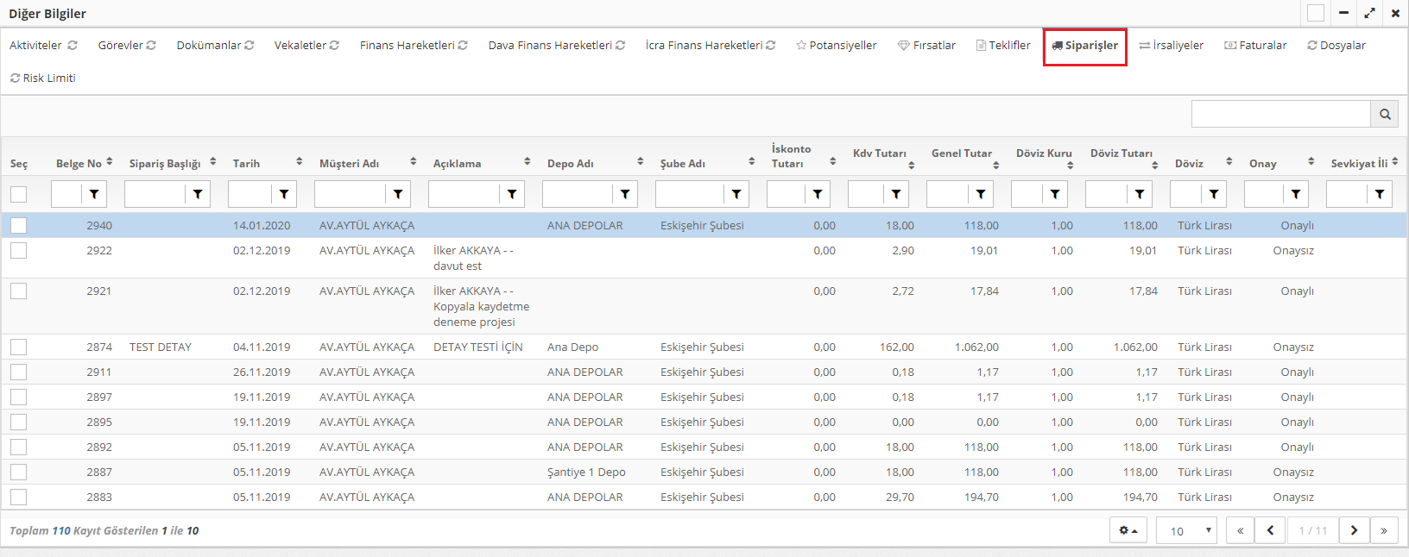Click the filter icon under Belge No
Viewport: 1409px width, 557px height.
(94, 194)
